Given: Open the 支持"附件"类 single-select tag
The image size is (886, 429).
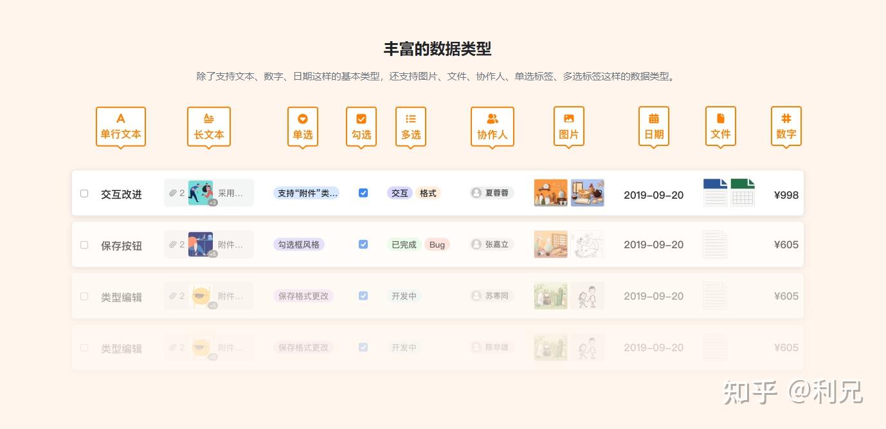Looking at the screenshot, I should (x=306, y=193).
